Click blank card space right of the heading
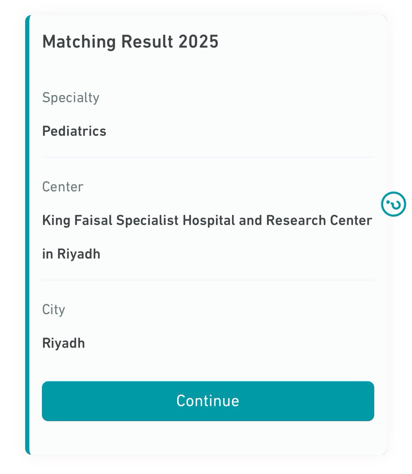The image size is (412, 474). [300, 41]
